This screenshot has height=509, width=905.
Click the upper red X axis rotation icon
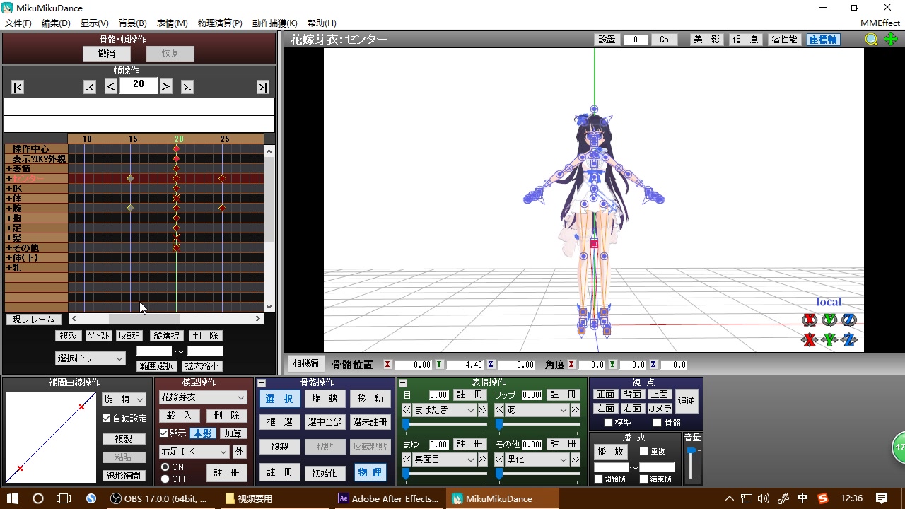[810, 320]
